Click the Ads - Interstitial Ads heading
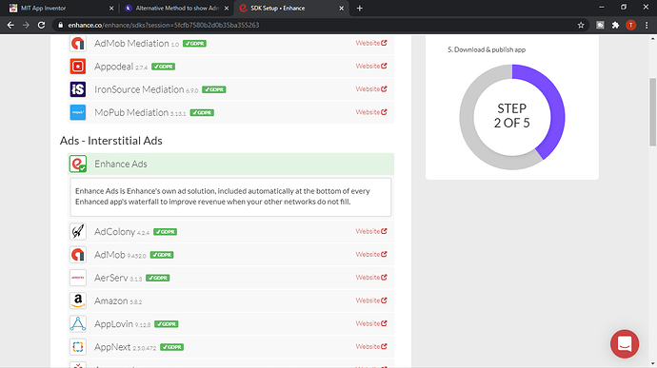 (x=111, y=140)
